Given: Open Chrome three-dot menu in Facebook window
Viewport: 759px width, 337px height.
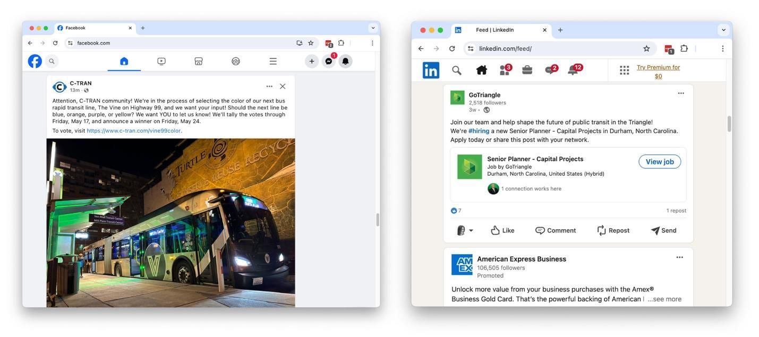Looking at the screenshot, I should point(372,43).
